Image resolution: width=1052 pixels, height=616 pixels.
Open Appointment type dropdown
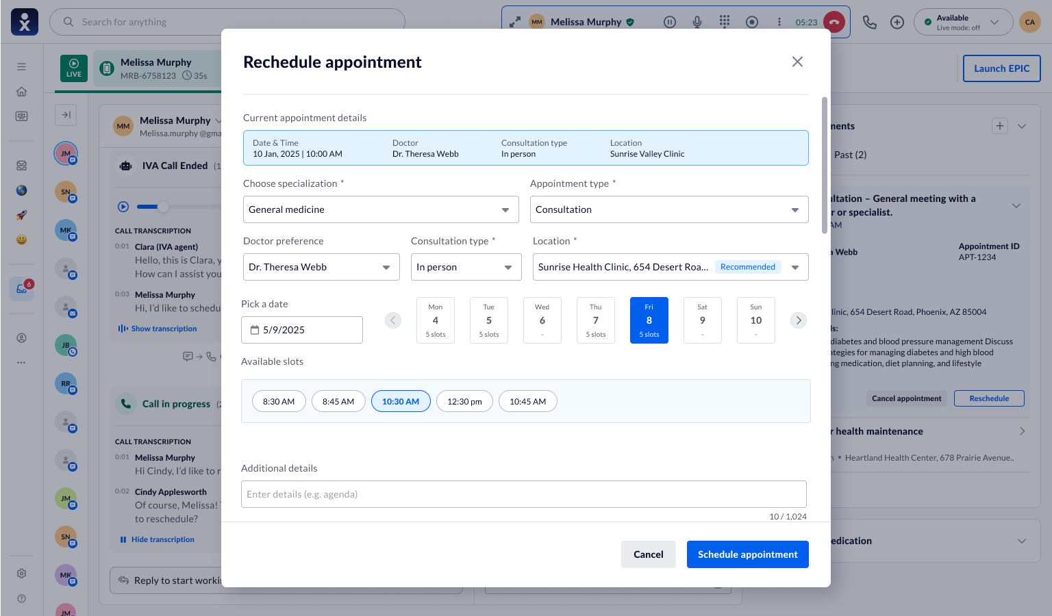click(669, 209)
